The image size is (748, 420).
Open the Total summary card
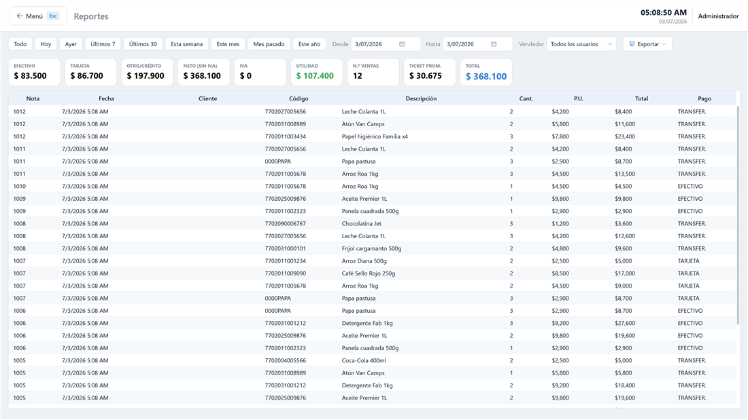(486, 72)
